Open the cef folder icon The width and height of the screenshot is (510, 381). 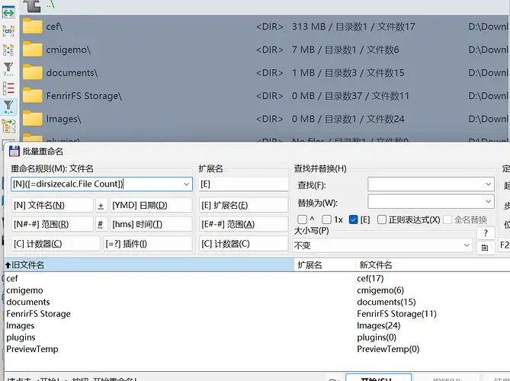click(32, 27)
